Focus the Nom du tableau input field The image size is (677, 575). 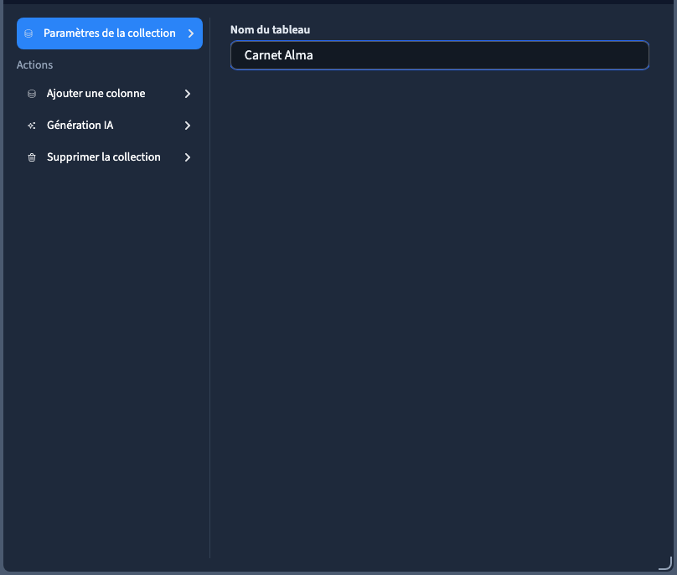440,55
